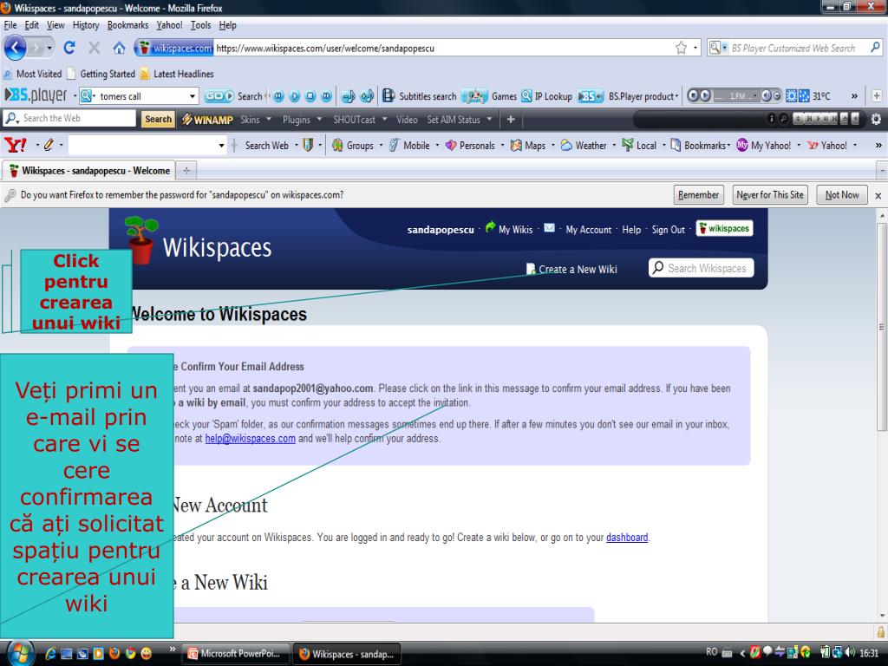Click the Winamp toolbar Search button

(158, 119)
